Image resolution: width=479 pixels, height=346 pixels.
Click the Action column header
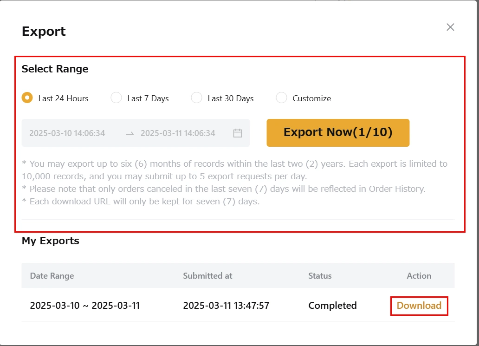coord(419,276)
